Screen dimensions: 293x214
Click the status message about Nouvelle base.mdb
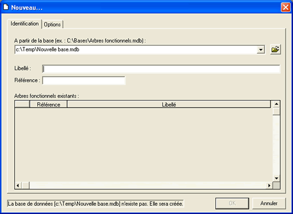tap(96, 204)
